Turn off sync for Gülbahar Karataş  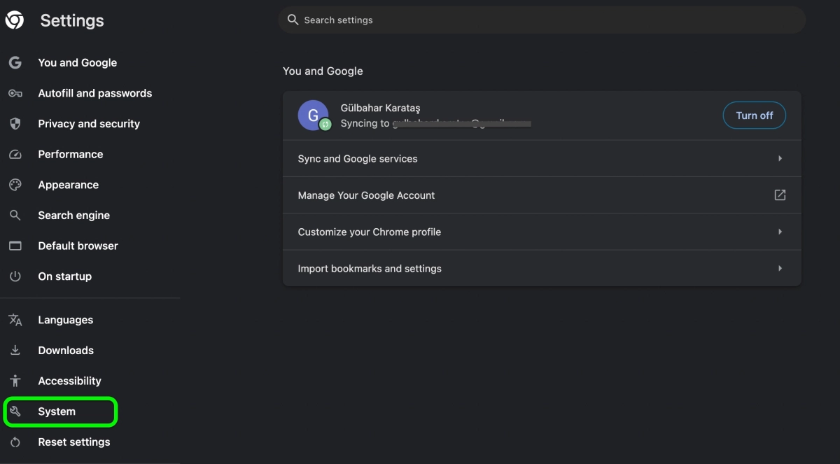[754, 115]
